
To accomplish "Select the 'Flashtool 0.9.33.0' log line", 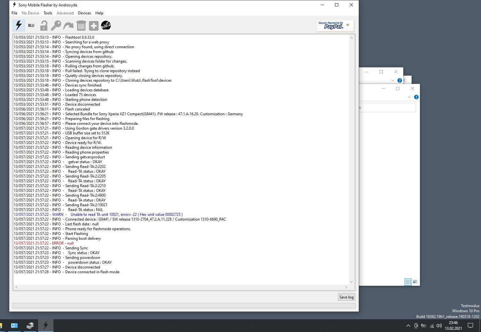I will coord(54,37).
